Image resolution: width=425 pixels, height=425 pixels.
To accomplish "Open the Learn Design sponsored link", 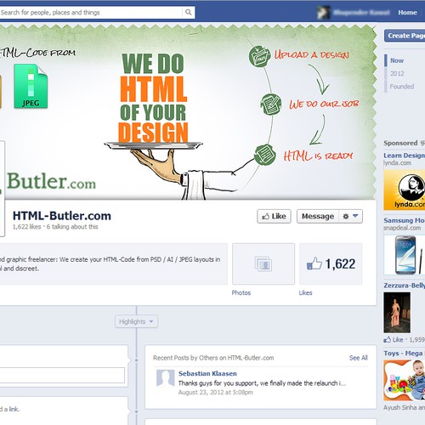I will [x=404, y=156].
